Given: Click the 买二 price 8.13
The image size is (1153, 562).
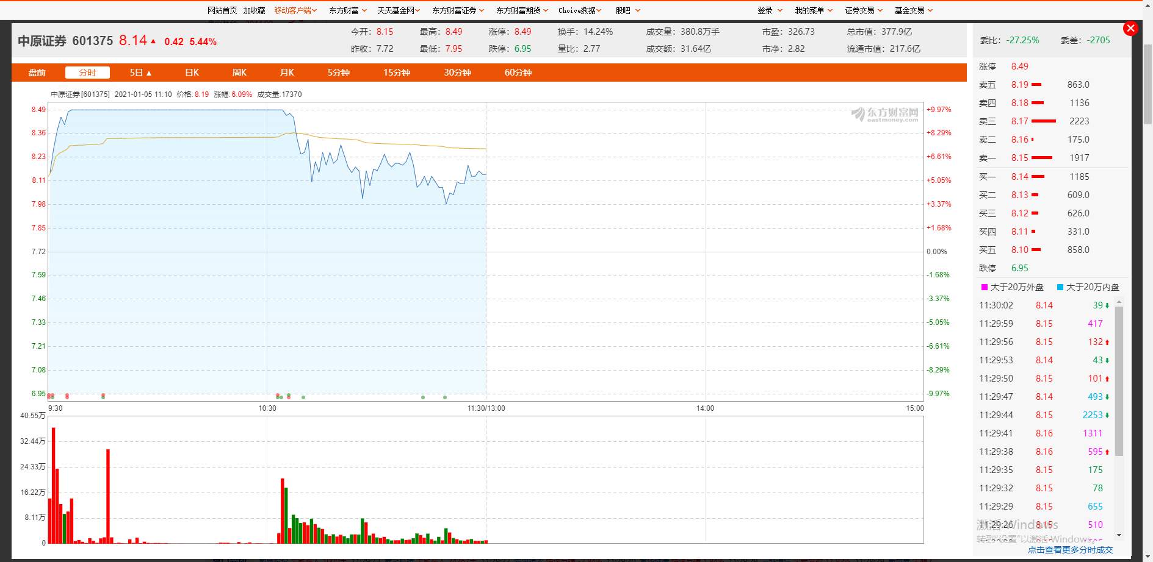Looking at the screenshot, I should [1019, 195].
